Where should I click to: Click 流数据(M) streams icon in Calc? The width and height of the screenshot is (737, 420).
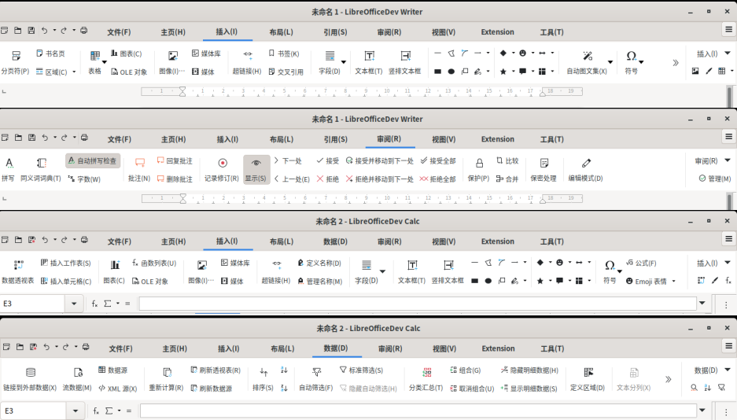(78, 373)
